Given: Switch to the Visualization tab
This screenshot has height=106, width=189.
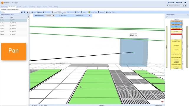Looking at the screenshot, I should (12, 7).
